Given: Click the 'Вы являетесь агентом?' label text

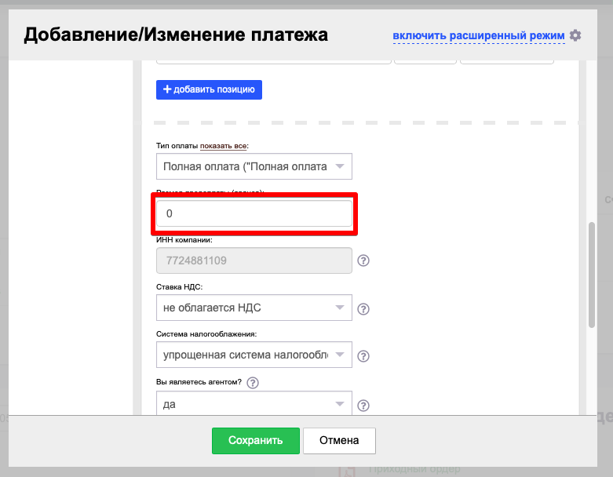Looking at the screenshot, I should (x=199, y=382).
